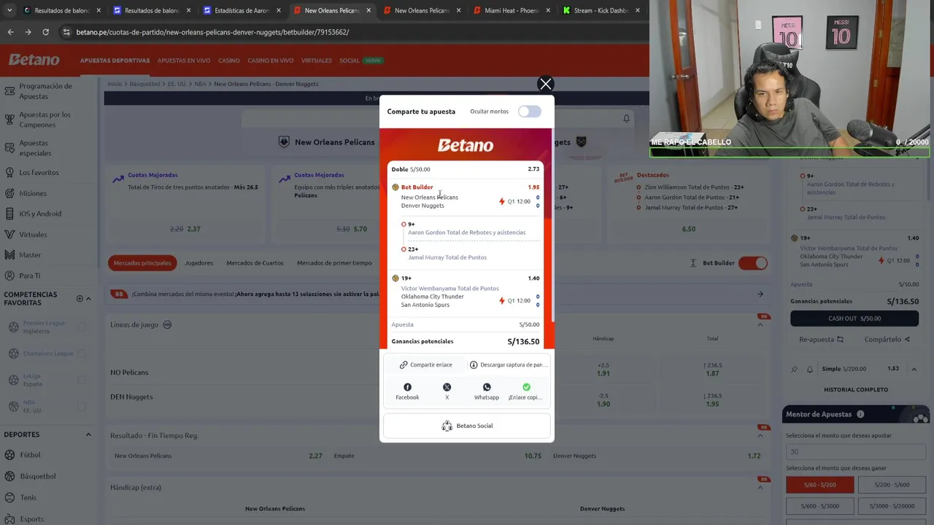The width and height of the screenshot is (934, 525).
Task: Open Social in top navigation
Action: click(349, 61)
